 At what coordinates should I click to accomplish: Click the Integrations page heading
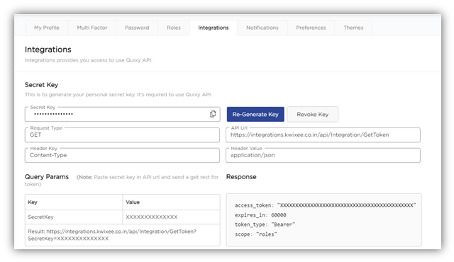48,50
